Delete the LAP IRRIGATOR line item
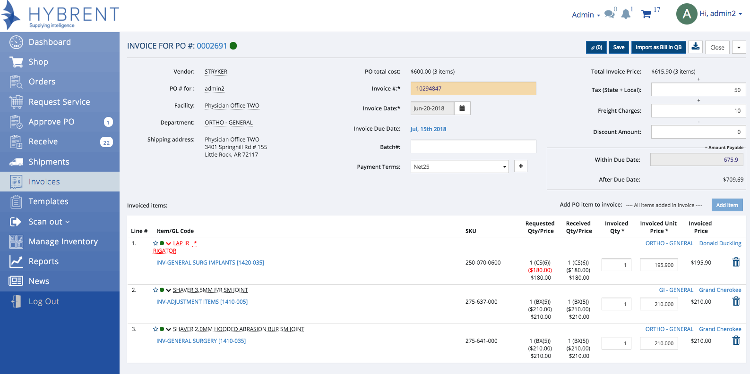Screen dimensions: 750x374 pos(736,262)
